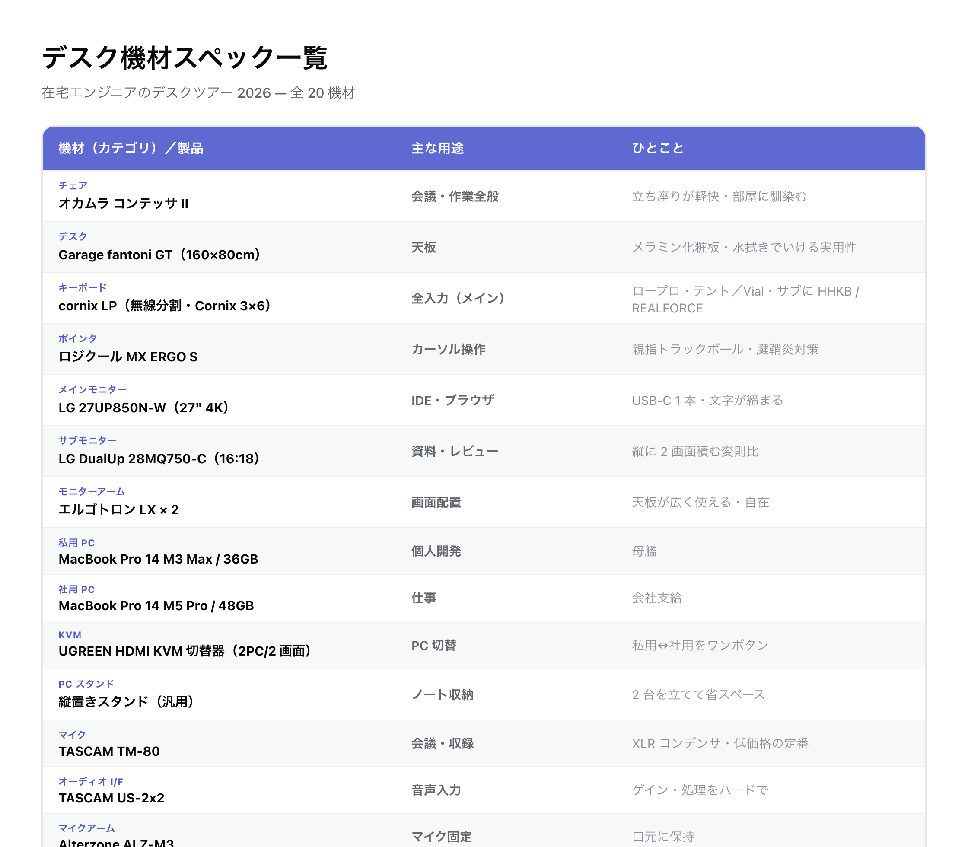Click comment 縦に 2 画面積む変則比
This screenshot has height=847, width=968.
pos(695,452)
